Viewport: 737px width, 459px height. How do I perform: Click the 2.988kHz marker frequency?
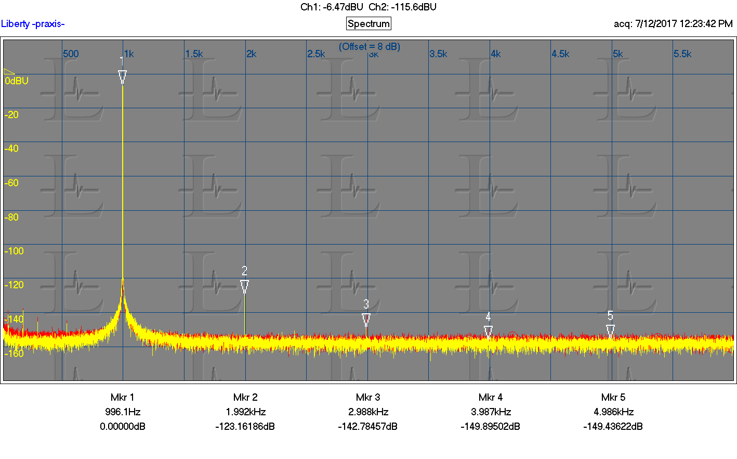pos(368,412)
